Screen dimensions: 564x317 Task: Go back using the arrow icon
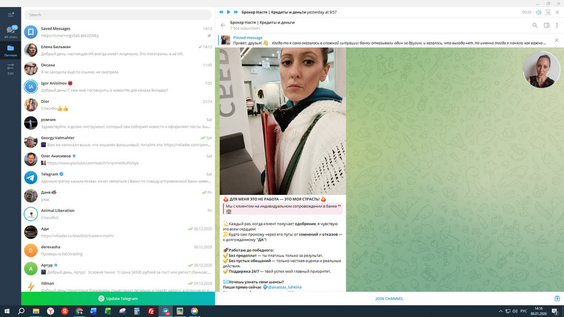click(x=223, y=25)
